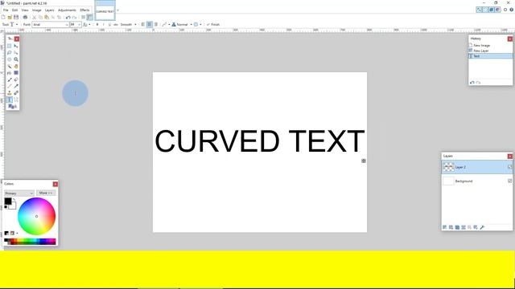Click the Print icon in toolbar

pyautogui.click(x=25, y=17)
